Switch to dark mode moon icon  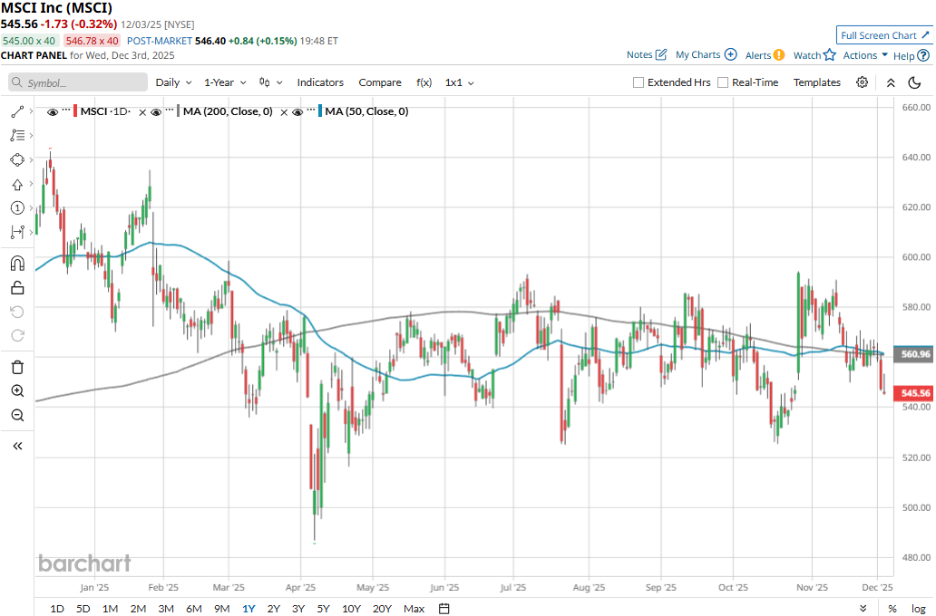(914, 82)
